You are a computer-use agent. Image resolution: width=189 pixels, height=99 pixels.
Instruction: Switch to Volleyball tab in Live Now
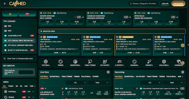pyautogui.click(x=86, y=77)
